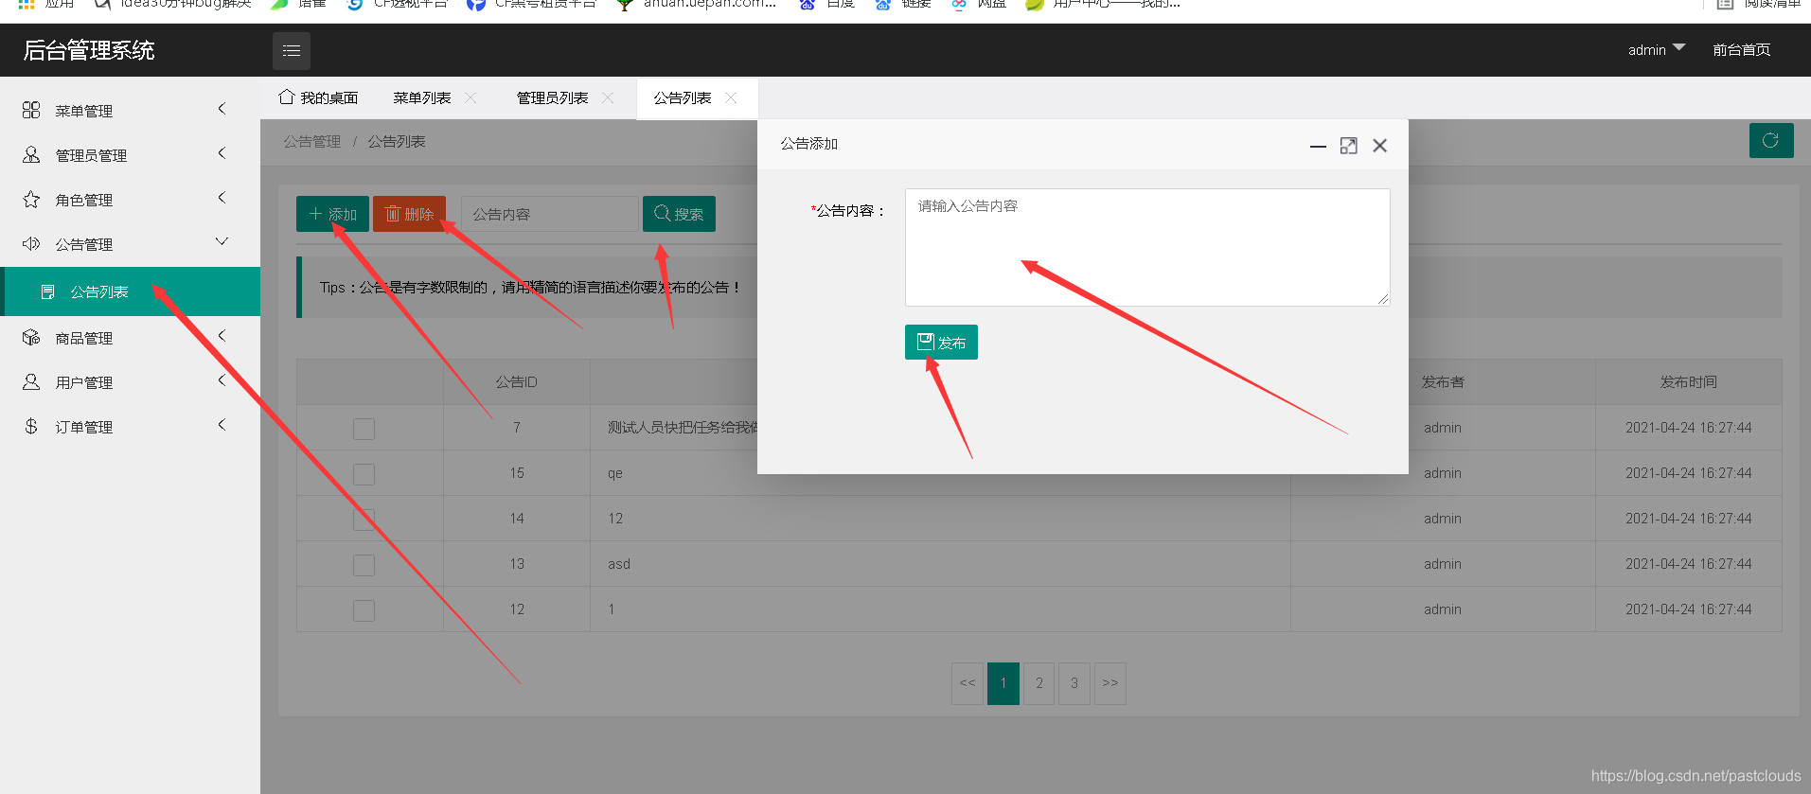Viewport: 1811px width, 794px height.
Task: Collapse the 公告管理 chevron
Action: pos(222,241)
